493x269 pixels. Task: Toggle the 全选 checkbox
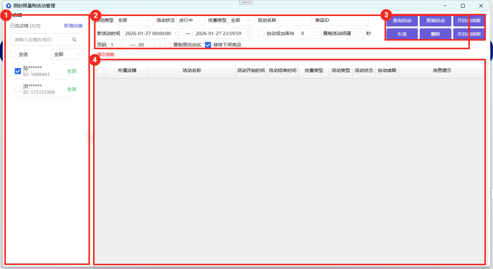pyautogui.click(x=13, y=54)
